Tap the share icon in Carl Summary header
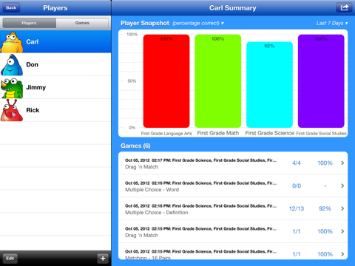The height and width of the screenshot is (266, 355). [x=344, y=7]
